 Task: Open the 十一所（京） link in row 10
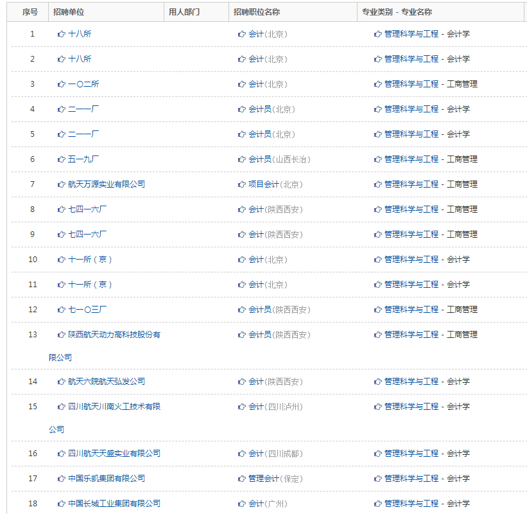[x=90, y=260]
